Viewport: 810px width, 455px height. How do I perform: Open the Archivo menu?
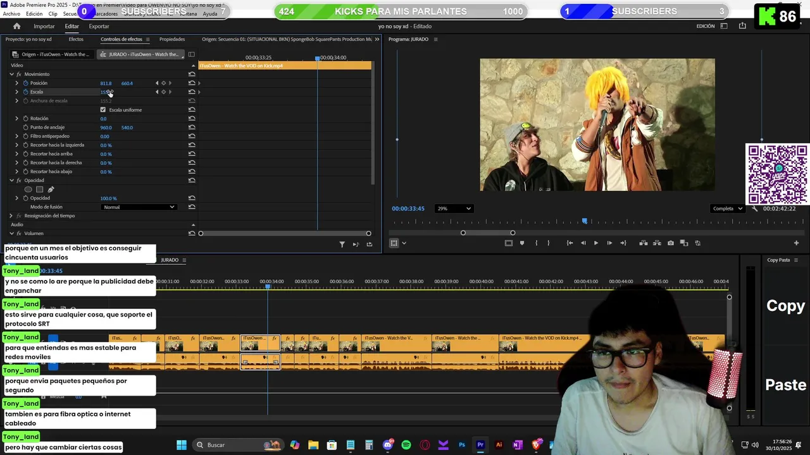tap(11, 13)
